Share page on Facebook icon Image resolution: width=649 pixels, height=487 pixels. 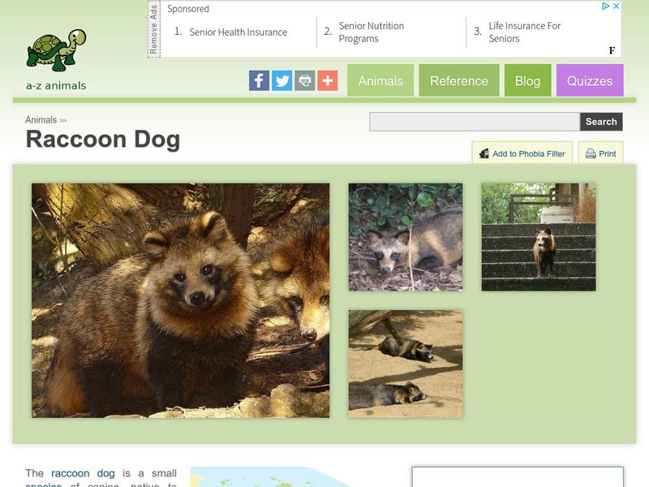pos(259,80)
